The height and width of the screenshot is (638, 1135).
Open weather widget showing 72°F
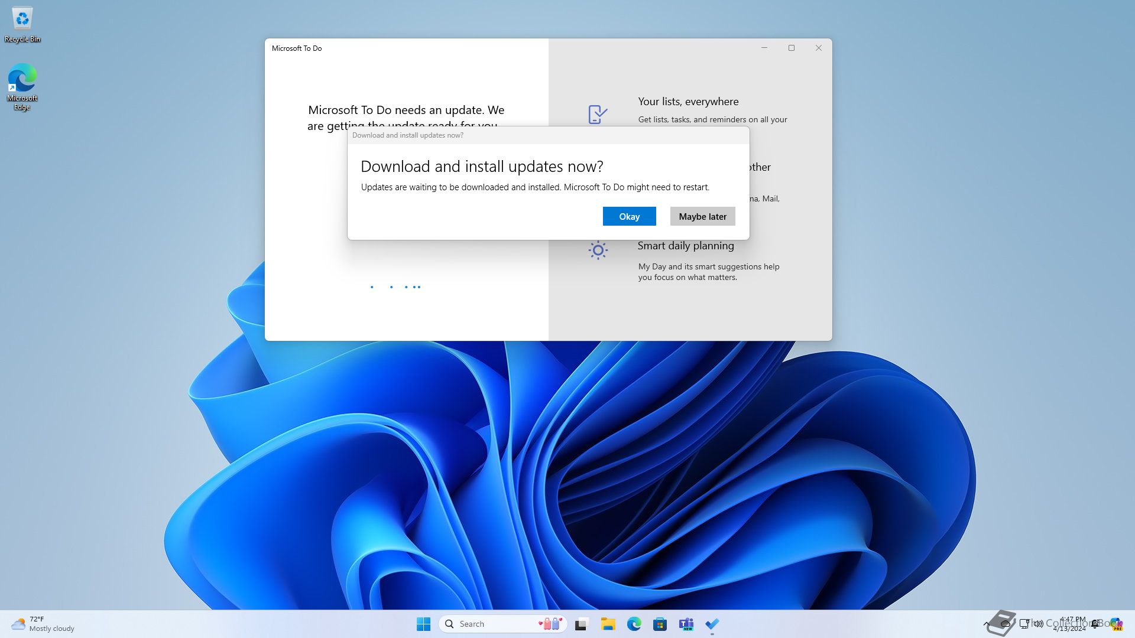point(43,624)
